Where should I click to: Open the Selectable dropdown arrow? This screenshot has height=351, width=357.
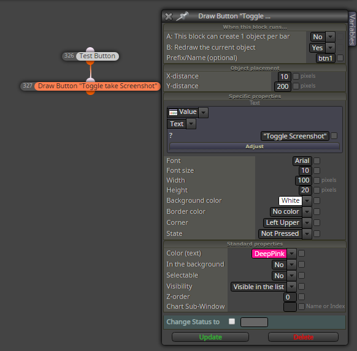click(291, 276)
